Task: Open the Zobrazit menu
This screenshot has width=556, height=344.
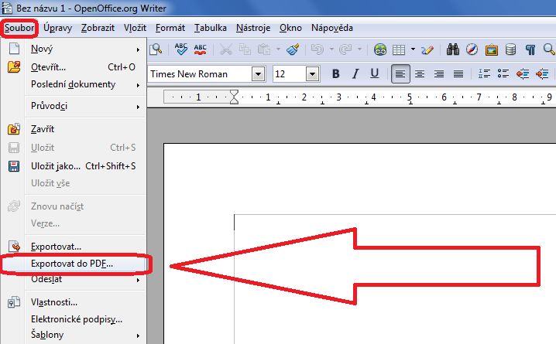Action: tap(98, 28)
